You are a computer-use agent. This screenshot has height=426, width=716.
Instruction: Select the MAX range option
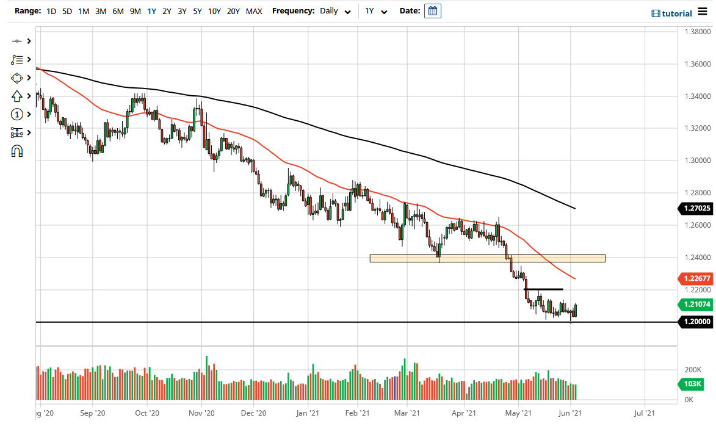tap(254, 11)
